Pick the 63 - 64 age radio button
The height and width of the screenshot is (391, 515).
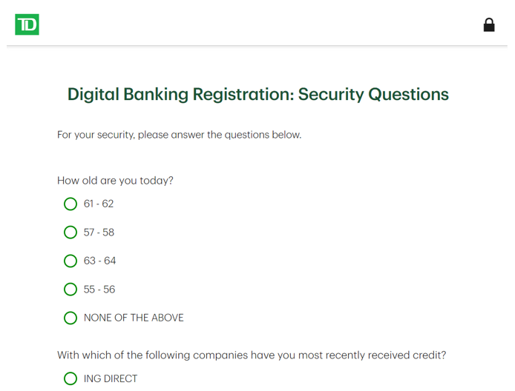pyautogui.click(x=70, y=261)
